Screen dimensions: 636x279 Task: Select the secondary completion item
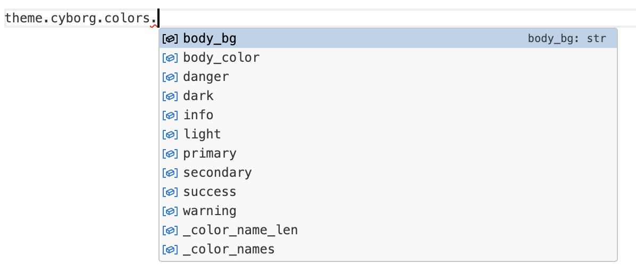click(217, 173)
